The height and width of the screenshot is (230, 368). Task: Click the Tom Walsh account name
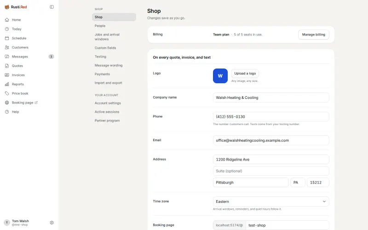[20, 221]
